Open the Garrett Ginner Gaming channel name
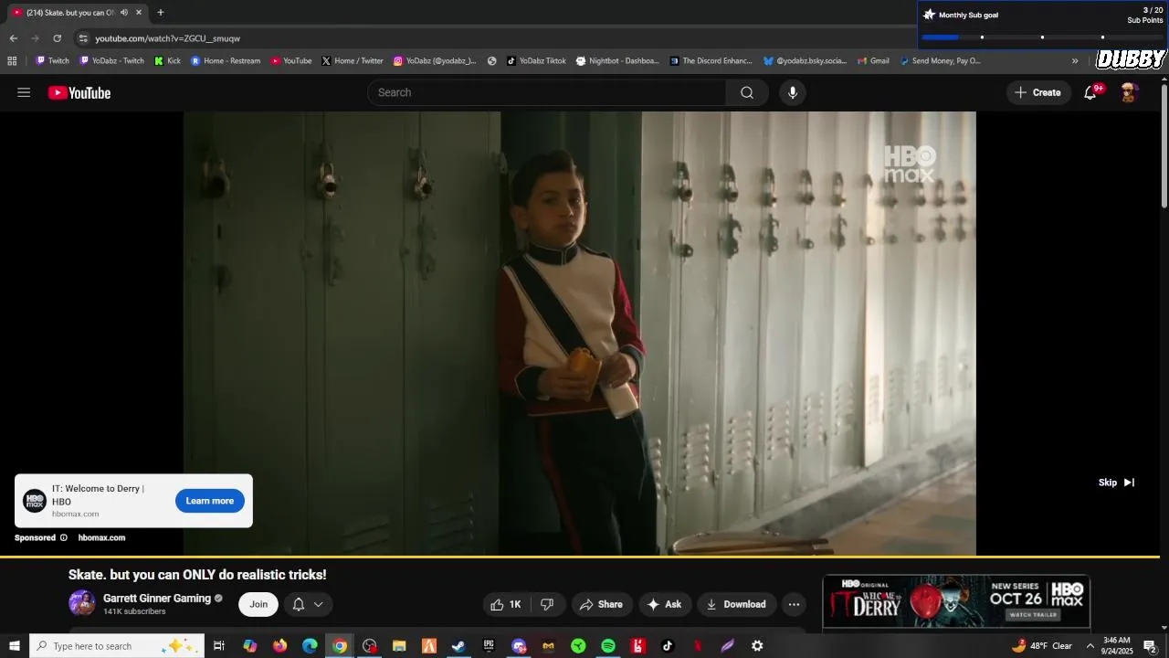The width and height of the screenshot is (1169, 658). [x=157, y=599]
